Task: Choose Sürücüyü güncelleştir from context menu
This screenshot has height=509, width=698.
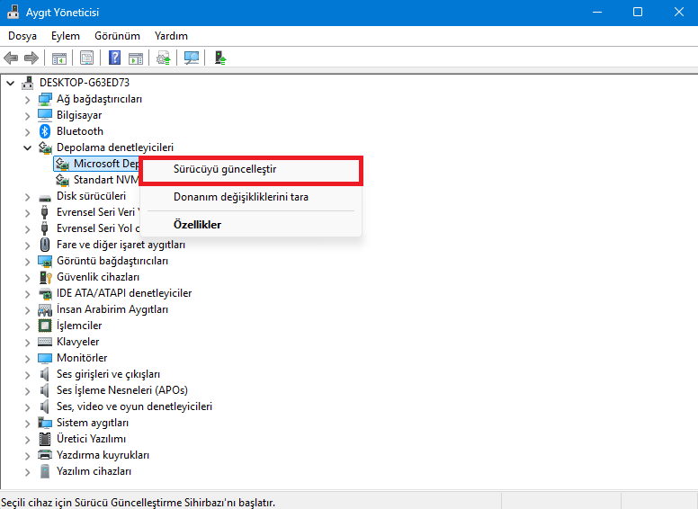Action: coord(251,170)
